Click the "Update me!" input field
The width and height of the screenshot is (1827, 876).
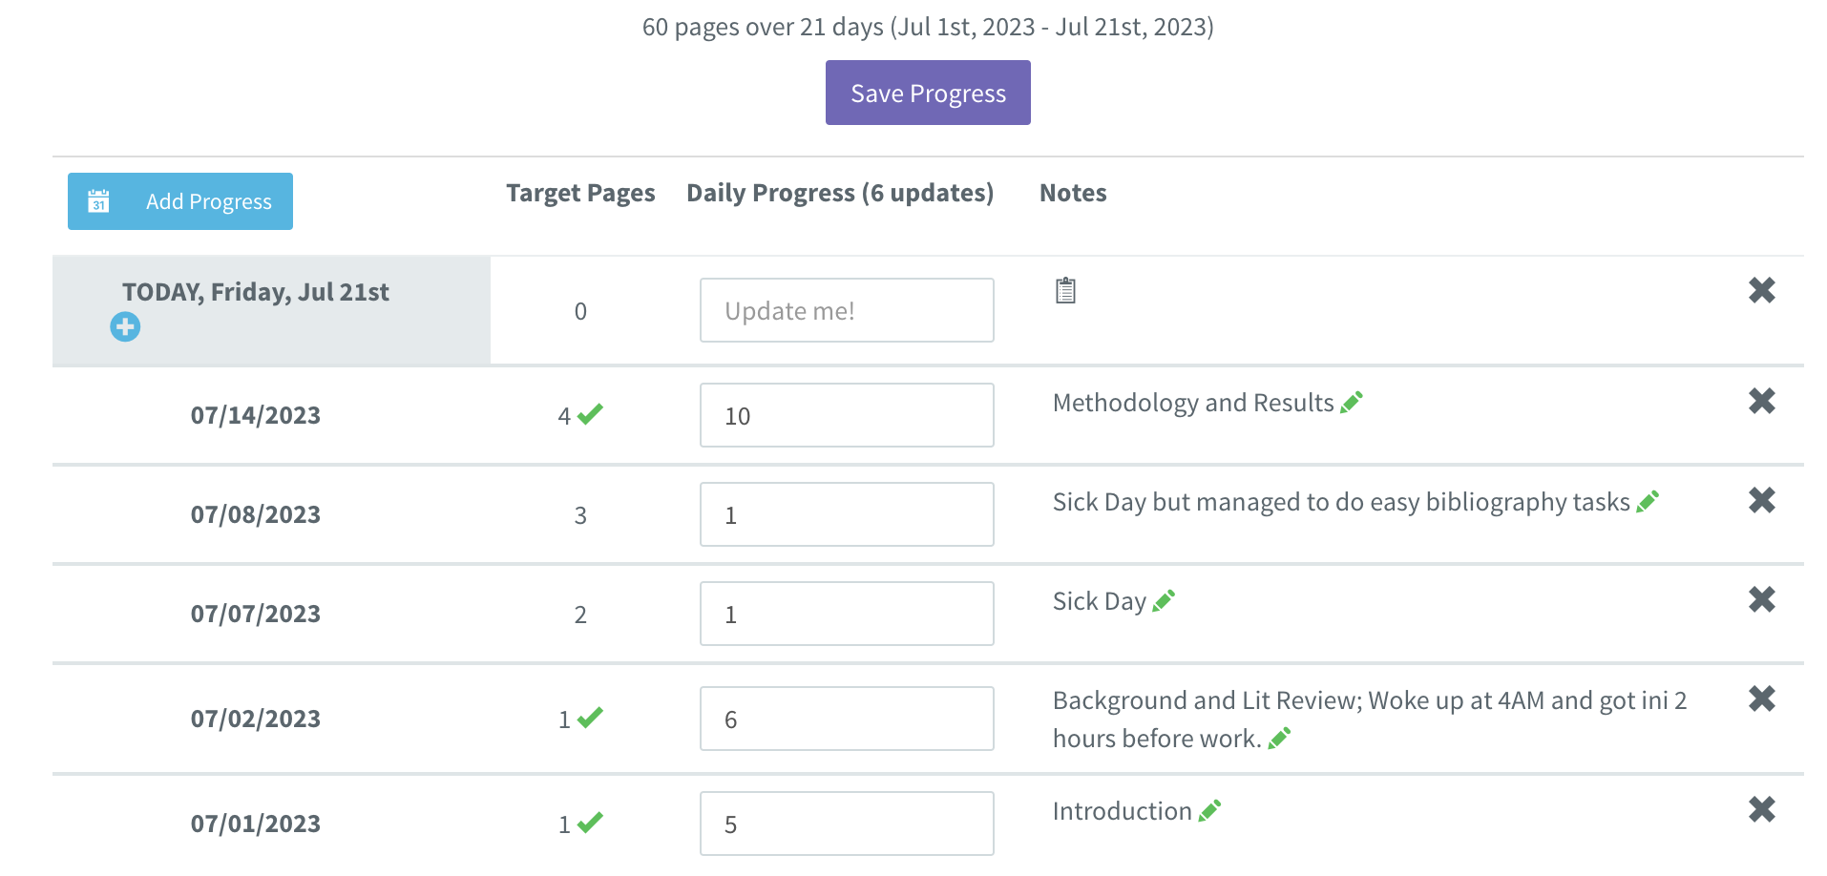(x=846, y=309)
